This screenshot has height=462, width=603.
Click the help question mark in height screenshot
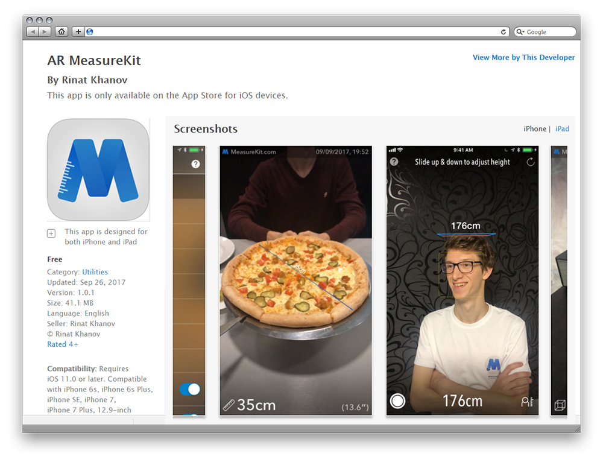(x=394, y=162)
